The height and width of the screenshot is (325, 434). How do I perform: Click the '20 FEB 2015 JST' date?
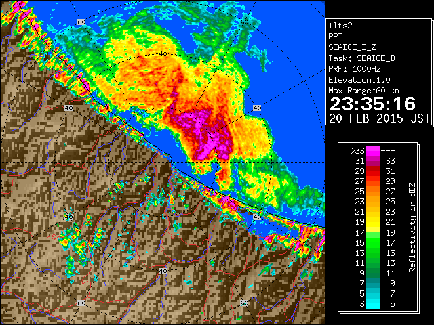point(379,118)
